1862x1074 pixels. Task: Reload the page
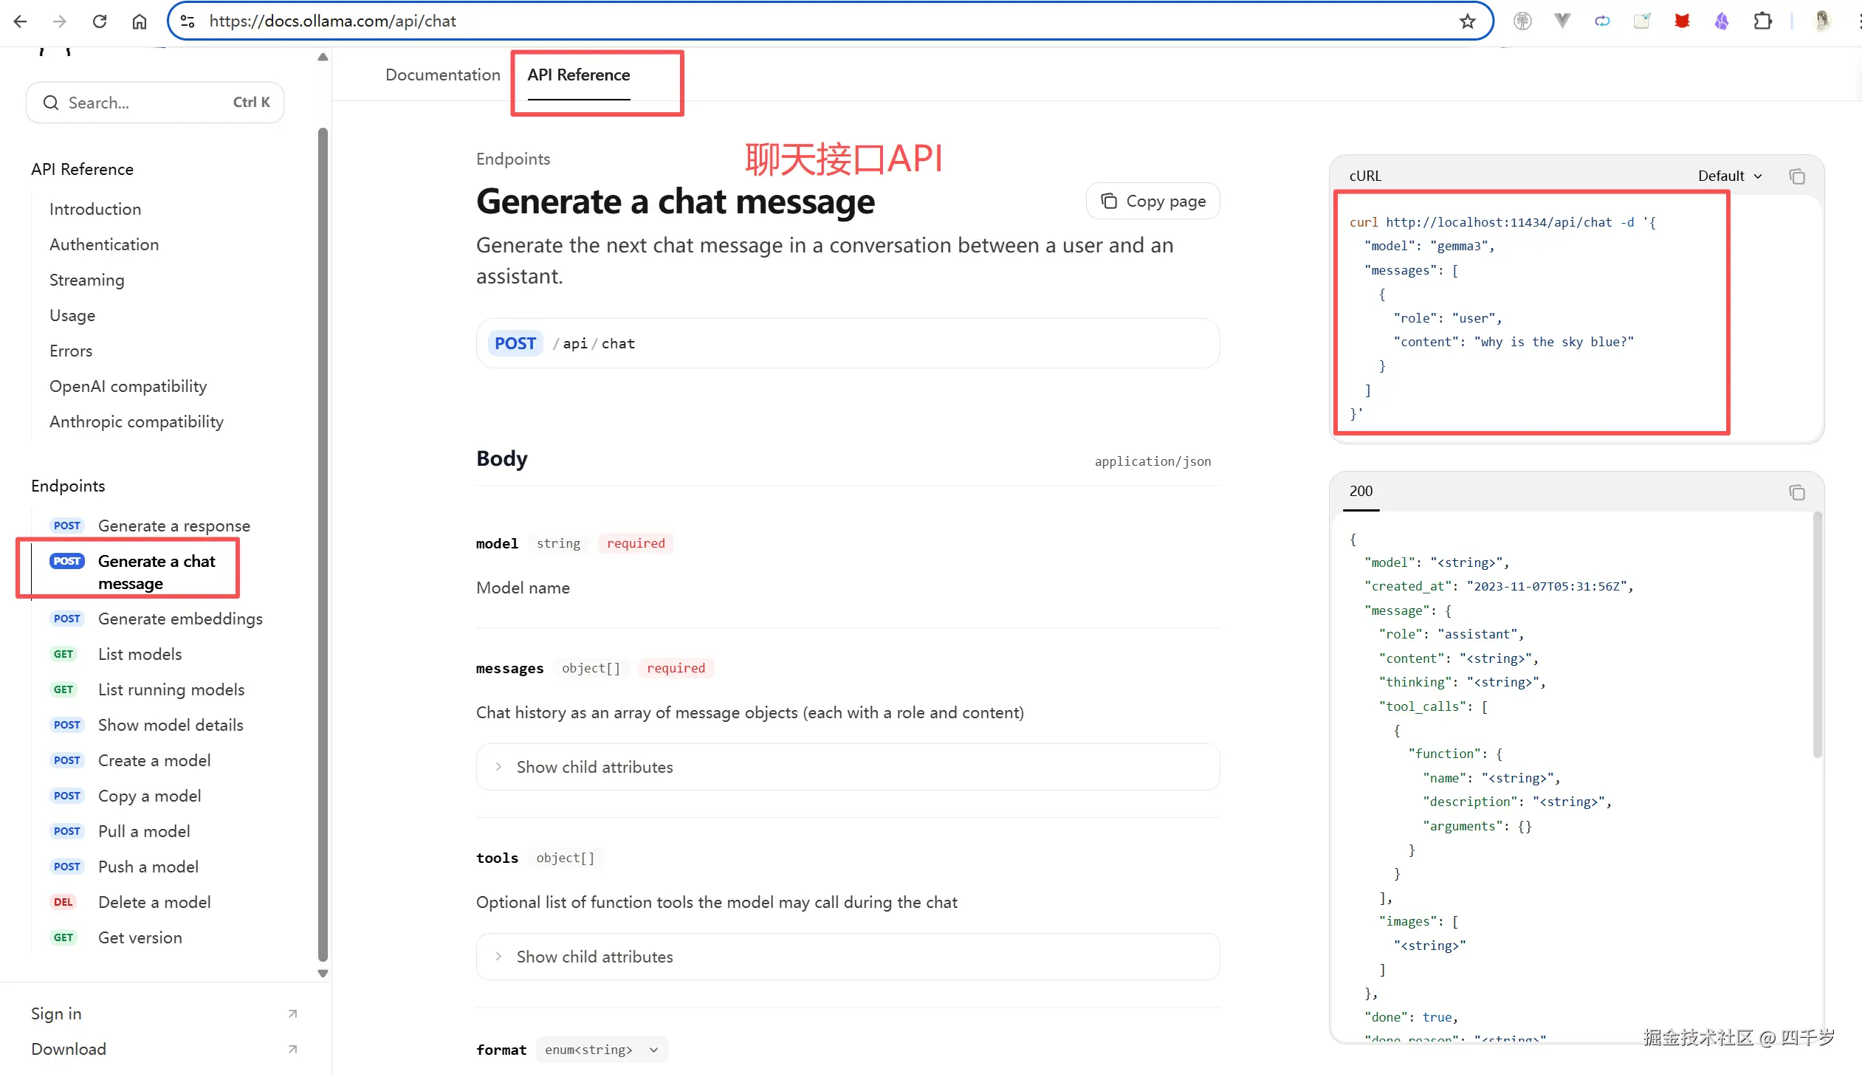click(x=100, y=21)
